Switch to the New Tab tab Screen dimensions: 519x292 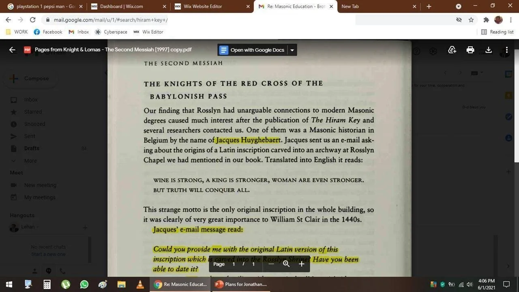pyautogui.click(x=378, y=6)
